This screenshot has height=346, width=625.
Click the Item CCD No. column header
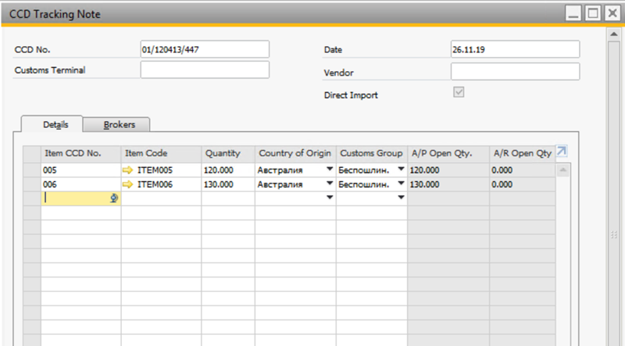point(81,154)
